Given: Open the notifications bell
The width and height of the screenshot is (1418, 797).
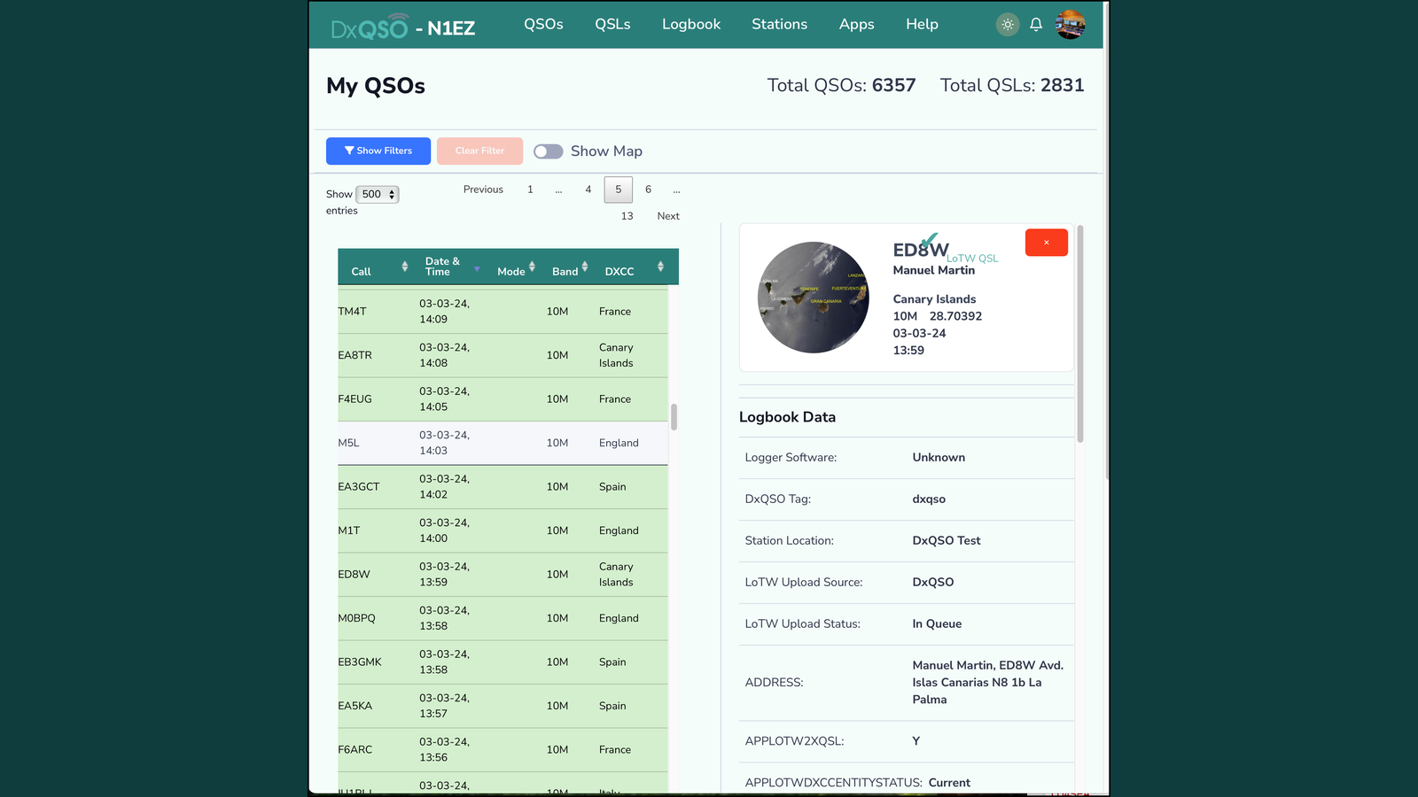Looking at the screenshot, I should [1036, 25].
